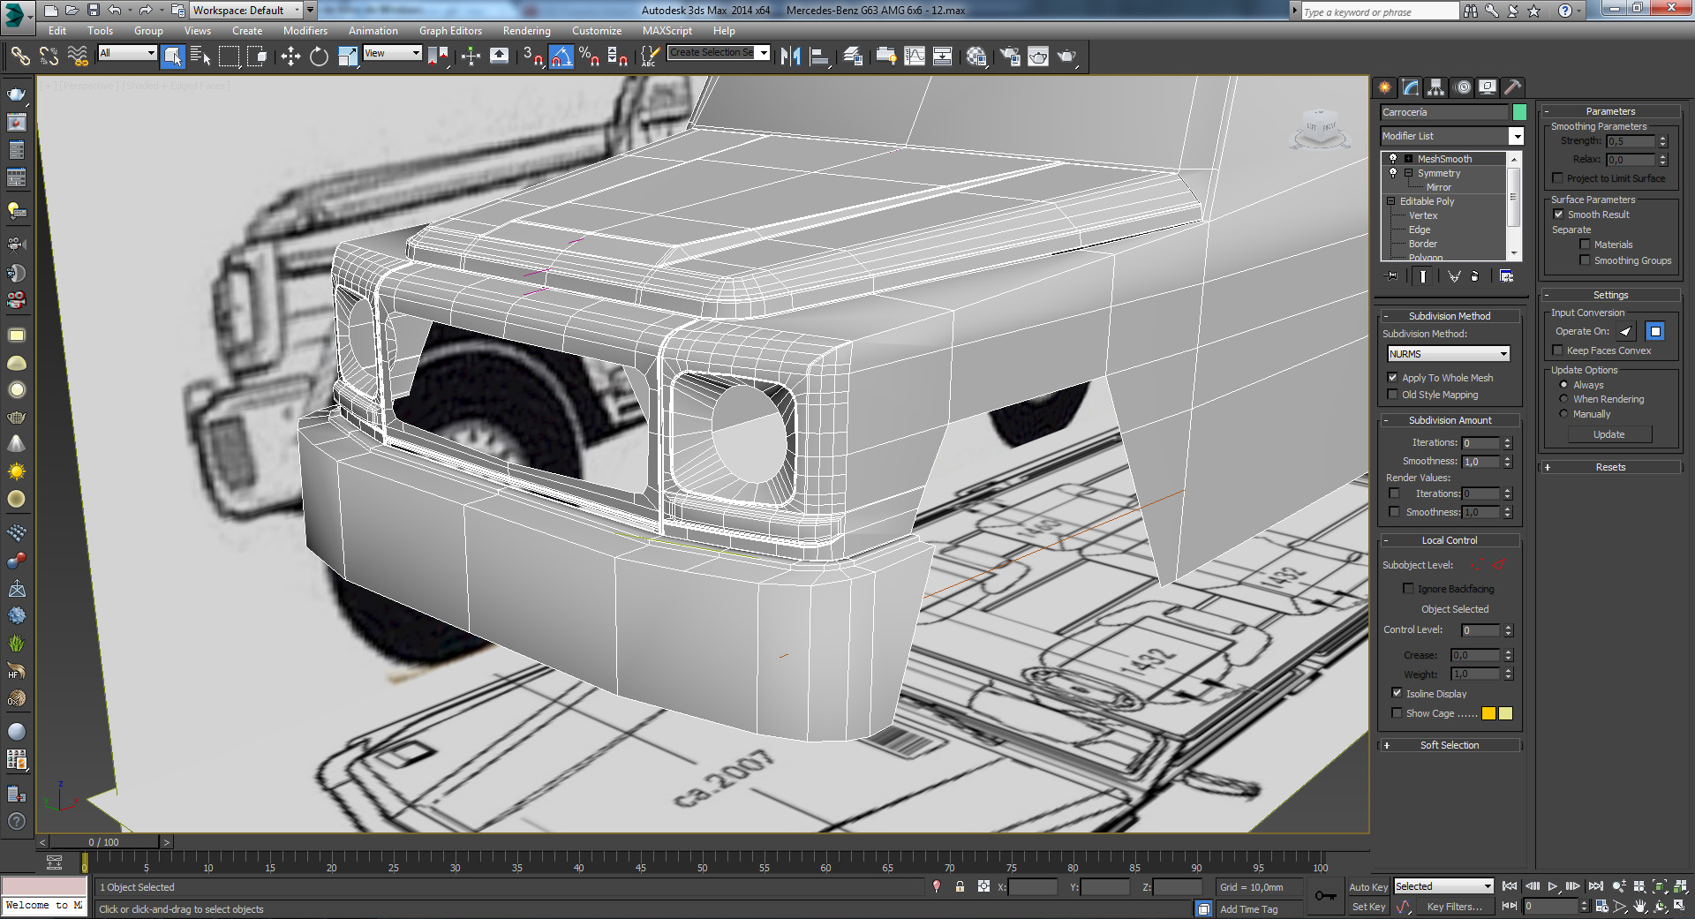Open the Subdivision Method NURMS dropdown
The image size is (1695, 919).
click(x=1449, y=354)
